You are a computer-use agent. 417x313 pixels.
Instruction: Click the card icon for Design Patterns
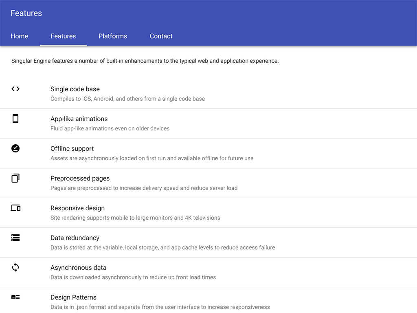tap(15, 297)
